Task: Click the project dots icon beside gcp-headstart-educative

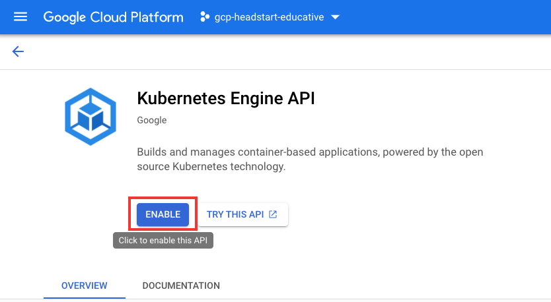Action: [x=205, y=17]
